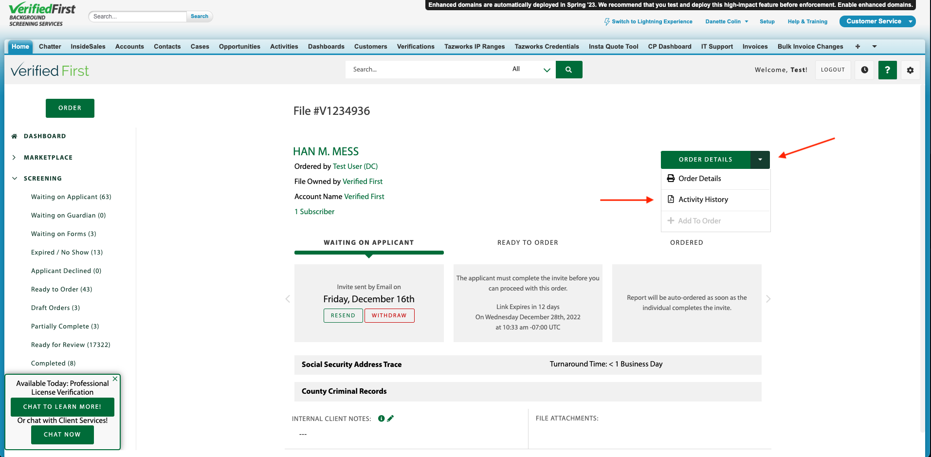The width and height of the screenshot is (931, 457).
Task: Open the Chatter tab
Action: [50, 47]
